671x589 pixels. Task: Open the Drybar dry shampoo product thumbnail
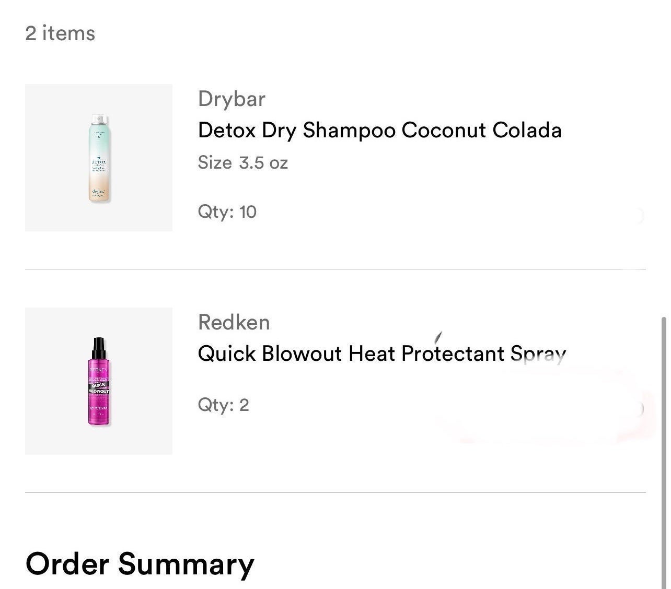99,158
